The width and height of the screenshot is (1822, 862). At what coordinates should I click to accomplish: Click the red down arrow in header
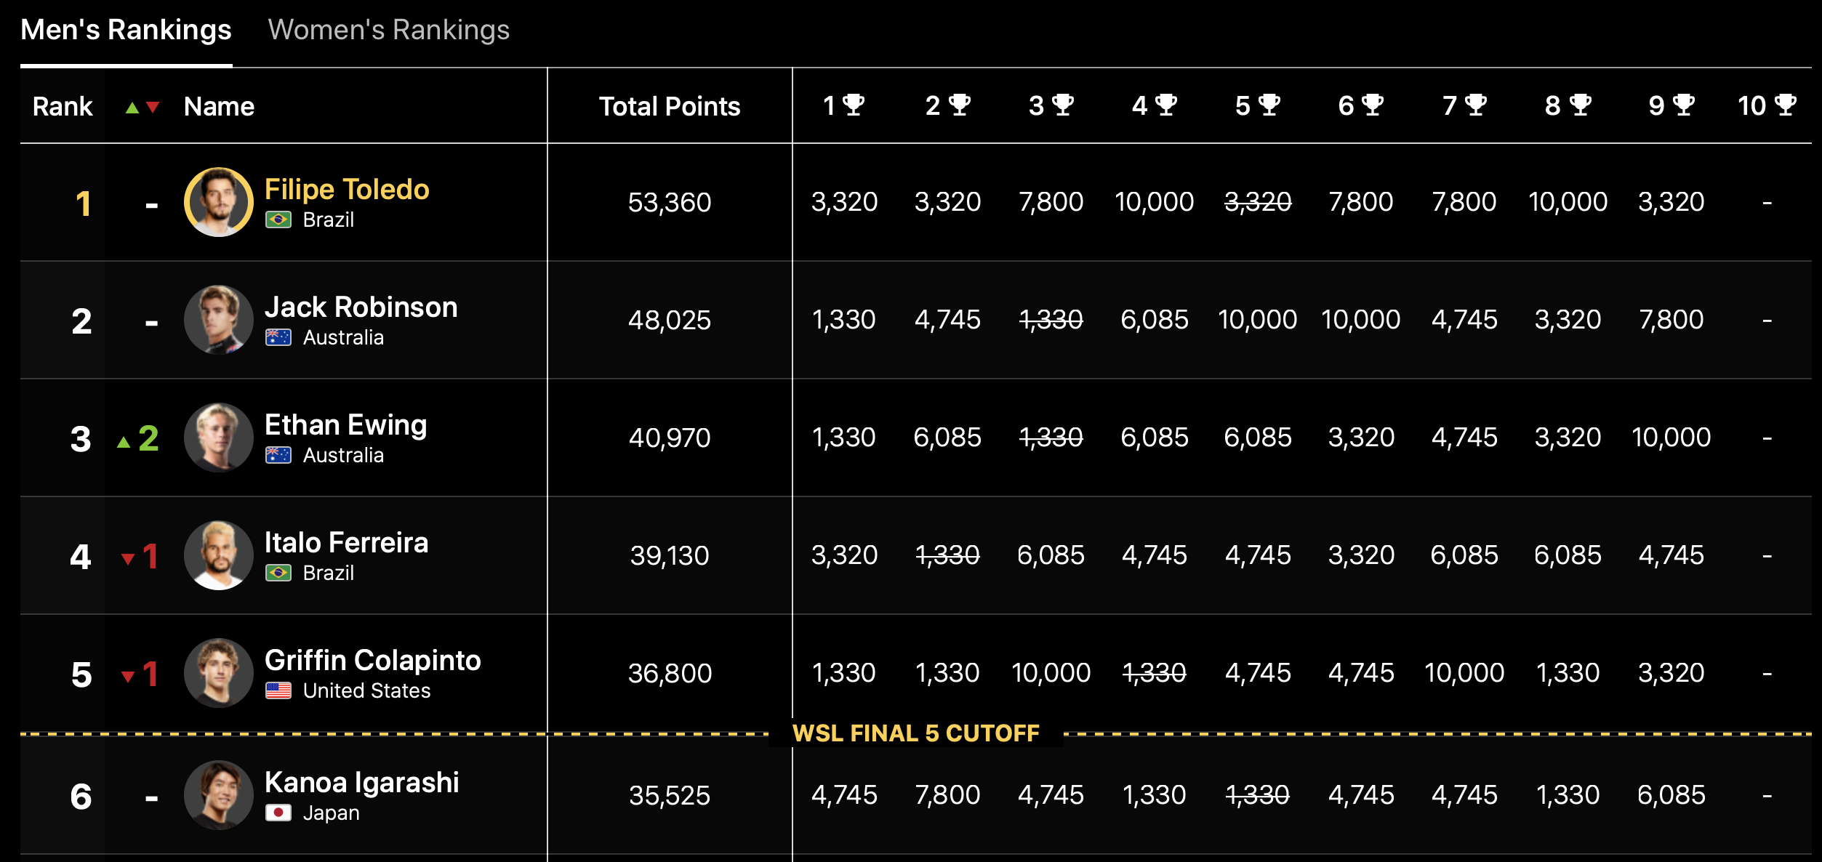pos(153,108)
